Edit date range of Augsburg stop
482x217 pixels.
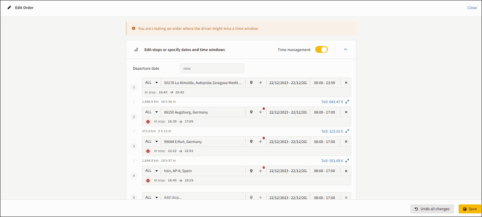click(x=288, y=112)
